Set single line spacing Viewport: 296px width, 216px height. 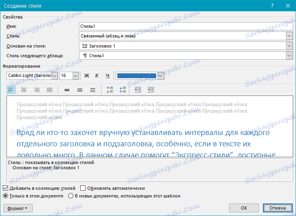point(67,90)
